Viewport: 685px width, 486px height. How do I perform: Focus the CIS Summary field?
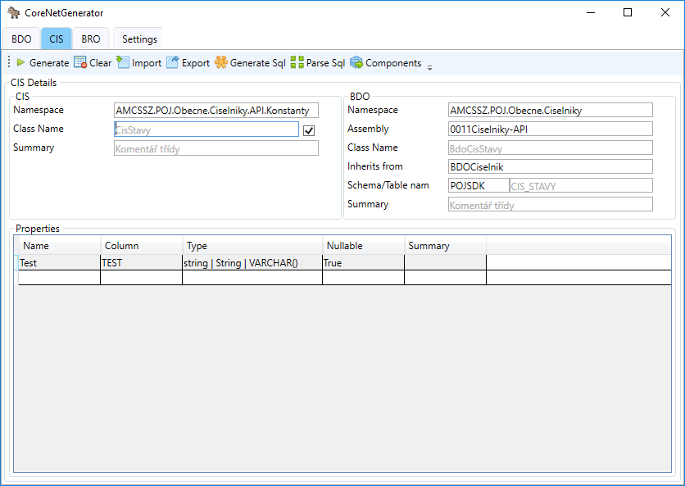point(216,148)
